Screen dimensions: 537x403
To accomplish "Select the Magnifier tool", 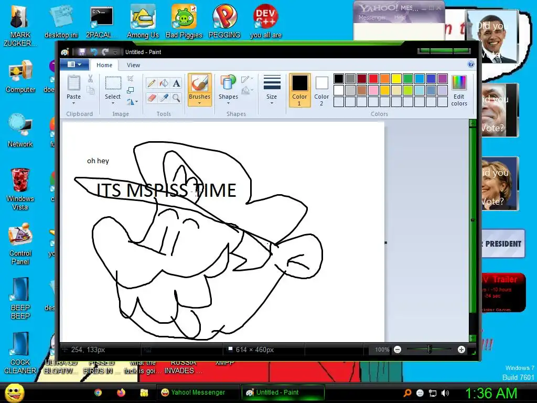I will click(176, 98).
